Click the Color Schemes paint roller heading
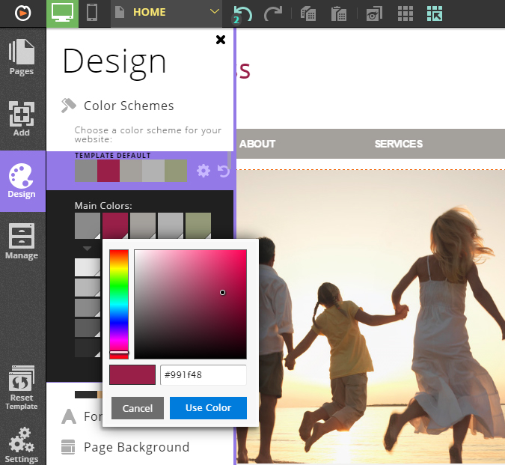The image size is (505, 465). click(117, 106)
